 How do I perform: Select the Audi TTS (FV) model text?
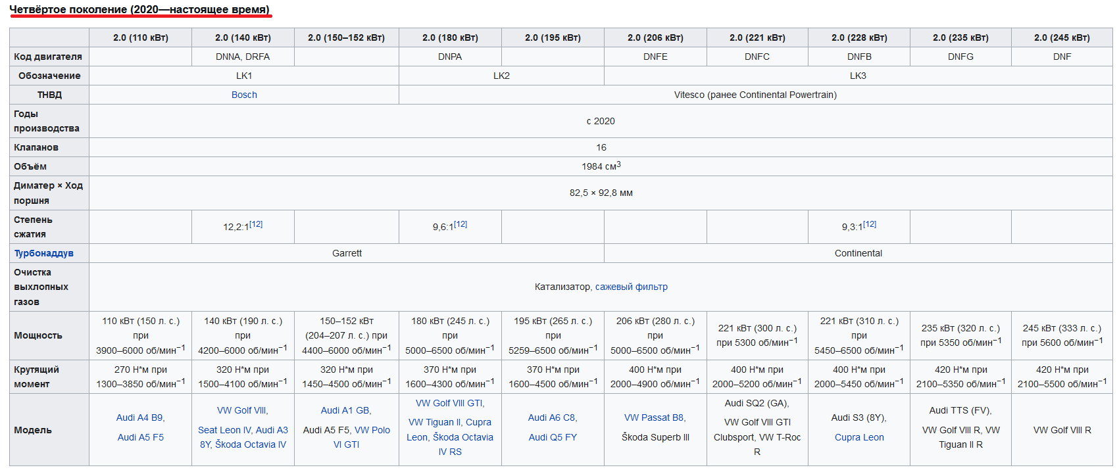point(960,410)
